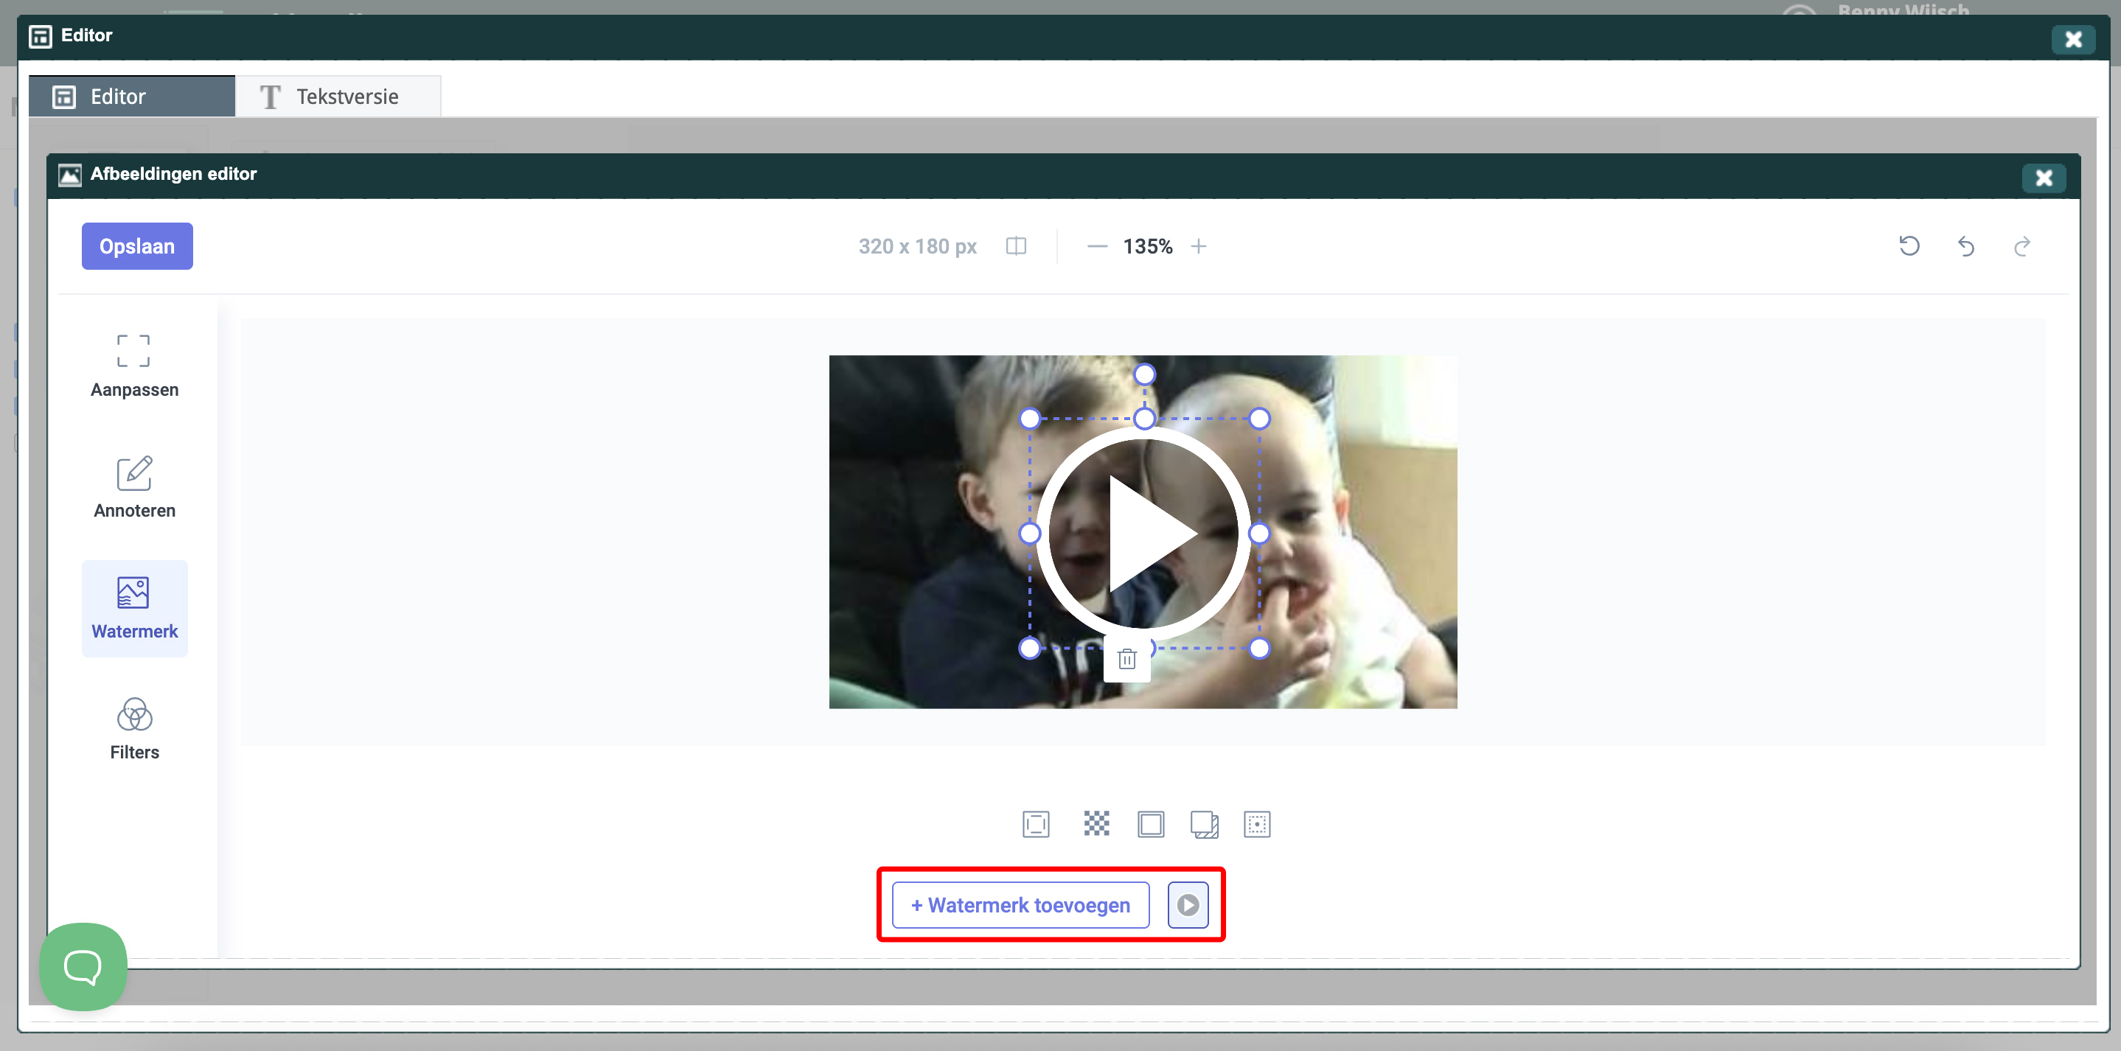2121x1051 pixels.
Task: Redo the last undone edit
Action: click(2021, 245)
